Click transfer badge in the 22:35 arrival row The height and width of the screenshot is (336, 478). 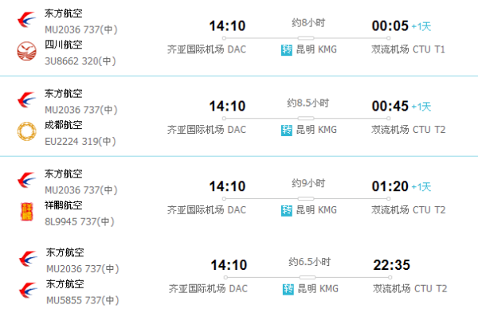tap(288, 289)
